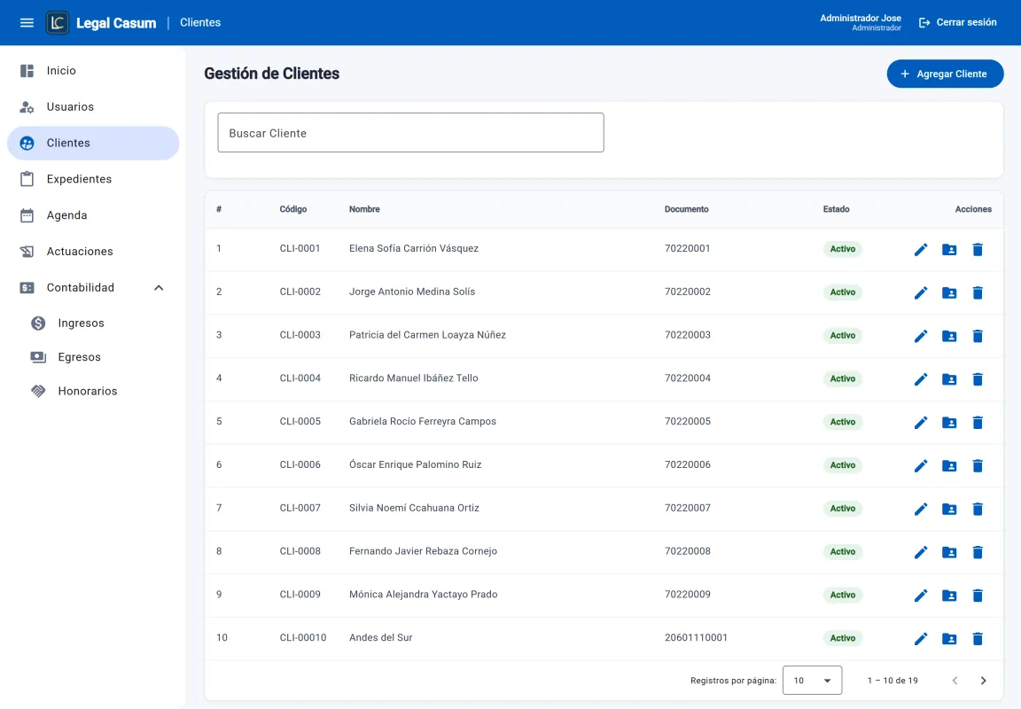The height and width of the screenshot is (709, 1021).
Task: Click the Código column header
Action: click(x=293, y=209)
